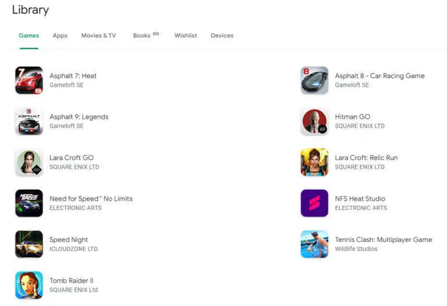Viewport: 447px width, 306px height.
Task: Open Asphalt 8 - Car Racing Game title
Action: tap(379, 76)
